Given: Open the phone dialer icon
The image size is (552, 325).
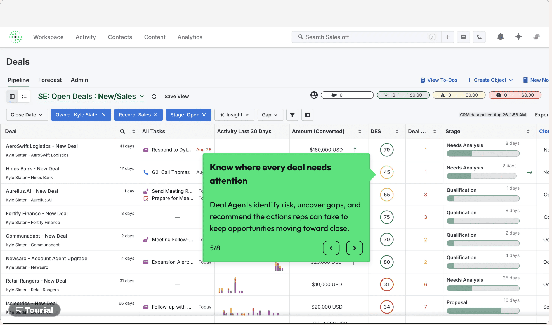Looking at the screenshot, I should 479,37.
